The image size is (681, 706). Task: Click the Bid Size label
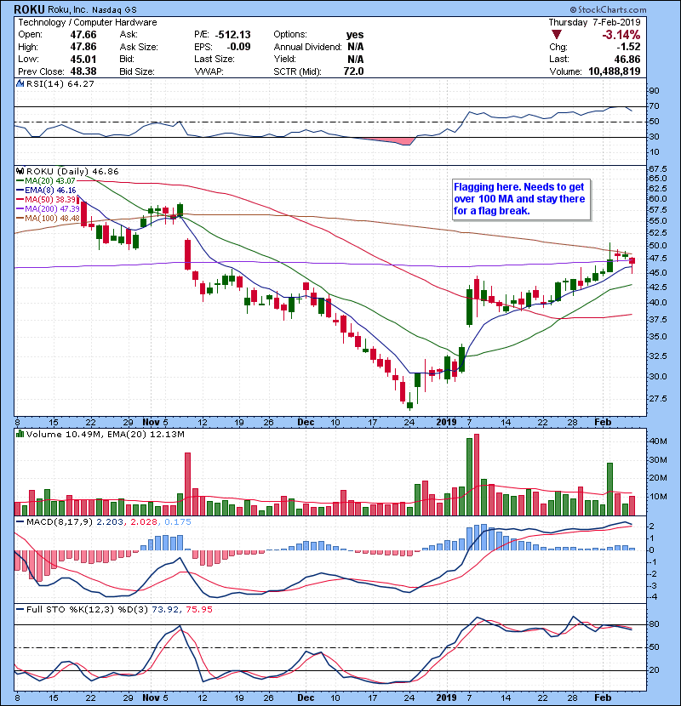point(136,71)
